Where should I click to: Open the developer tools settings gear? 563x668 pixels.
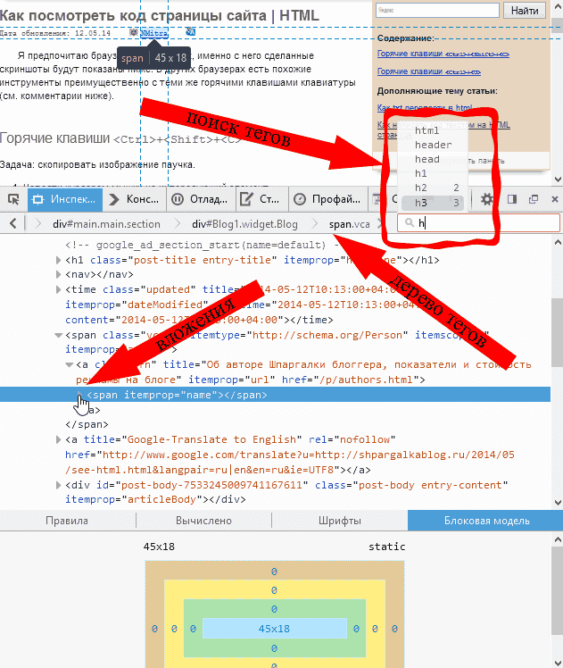(x=487, y=199)
